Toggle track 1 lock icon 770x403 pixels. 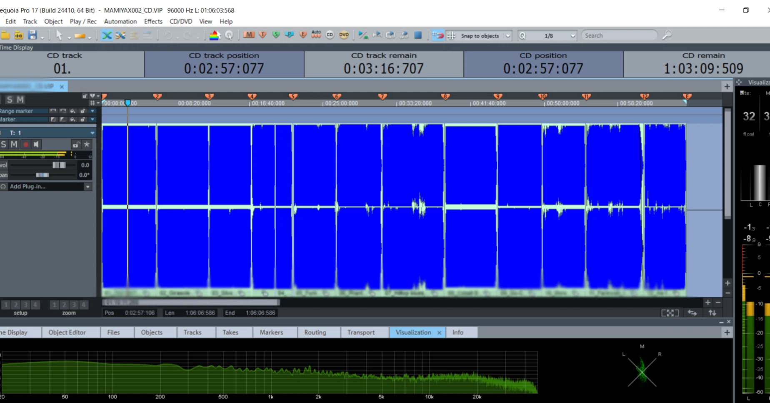click(76, 144)
